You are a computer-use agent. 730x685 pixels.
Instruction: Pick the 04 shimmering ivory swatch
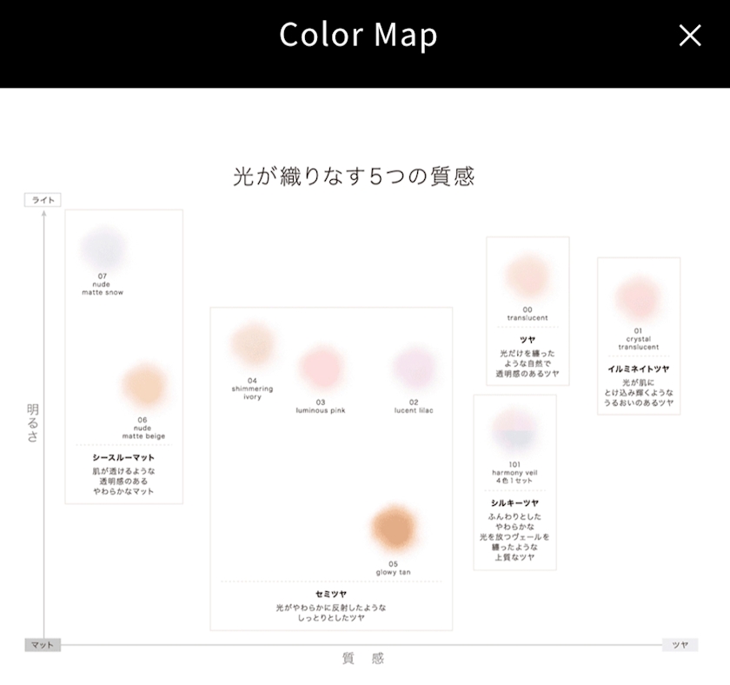coord(253,345)
